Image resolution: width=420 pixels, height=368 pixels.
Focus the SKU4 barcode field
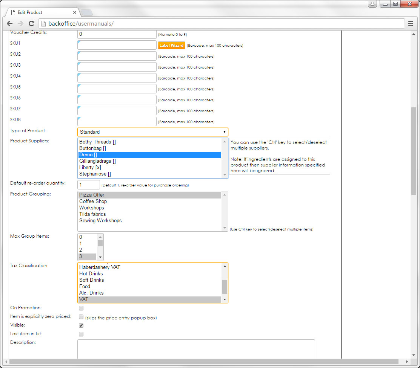117,78
